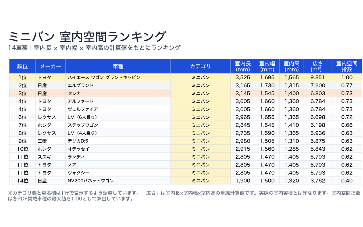Select the オデッセイ model cell
Viewport: 363px width, 227px height.
118,149
